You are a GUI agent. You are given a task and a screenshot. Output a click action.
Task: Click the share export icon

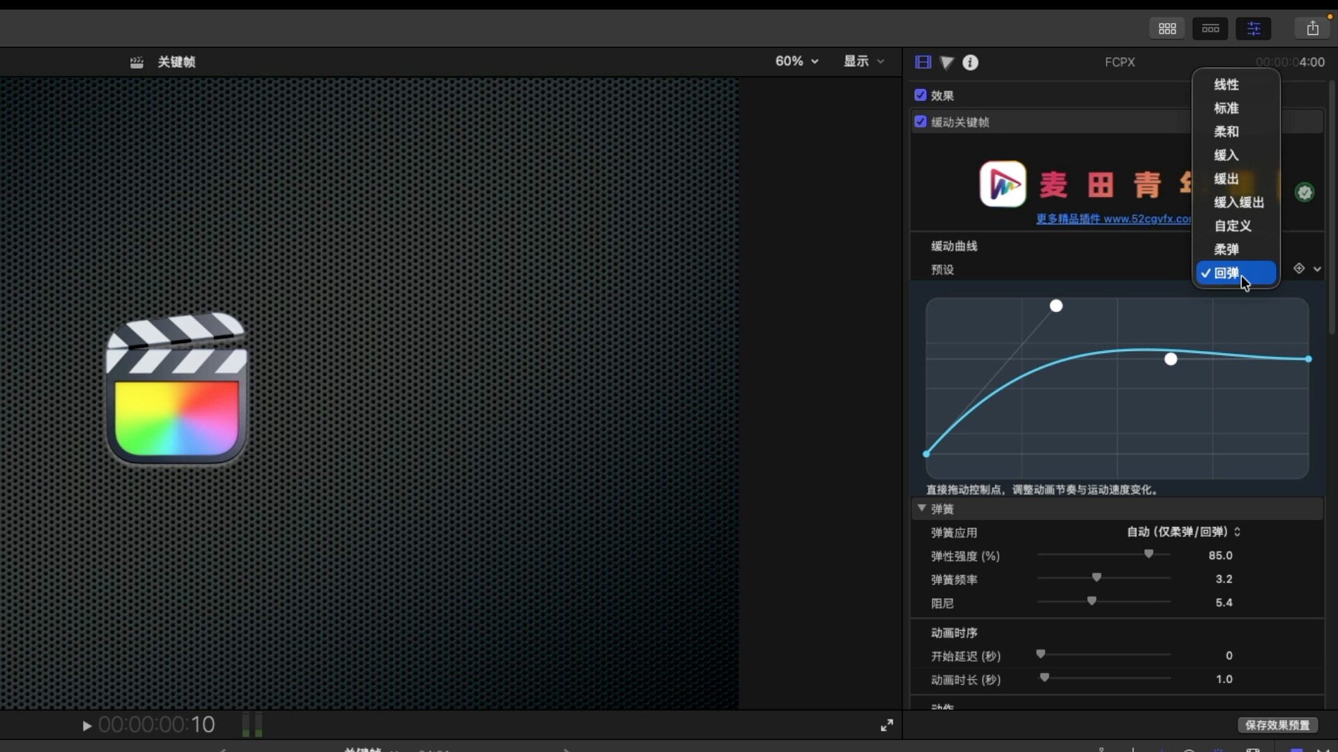click(1313, 29)
